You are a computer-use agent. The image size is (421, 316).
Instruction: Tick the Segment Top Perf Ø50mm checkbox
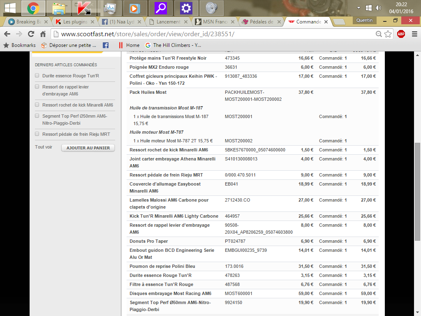[37, 116]
